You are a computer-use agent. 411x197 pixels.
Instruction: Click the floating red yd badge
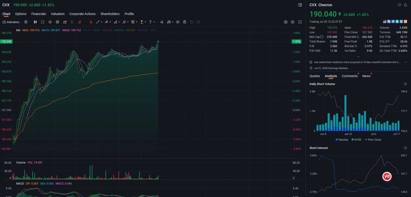click(387, 176)
